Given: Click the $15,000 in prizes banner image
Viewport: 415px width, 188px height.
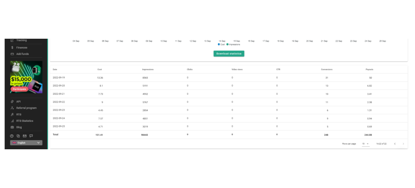Looking at the screenshot, I should [26, 77].
